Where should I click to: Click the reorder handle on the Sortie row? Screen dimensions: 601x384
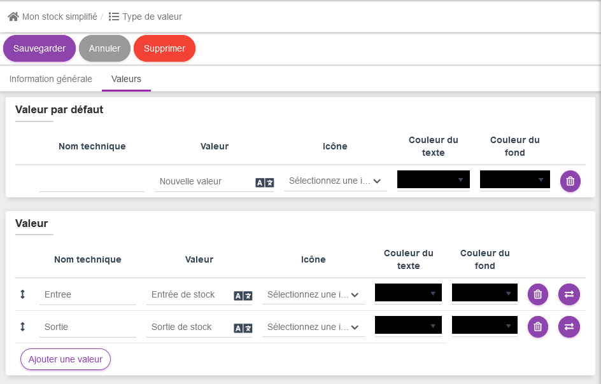(x=23, y=327)
